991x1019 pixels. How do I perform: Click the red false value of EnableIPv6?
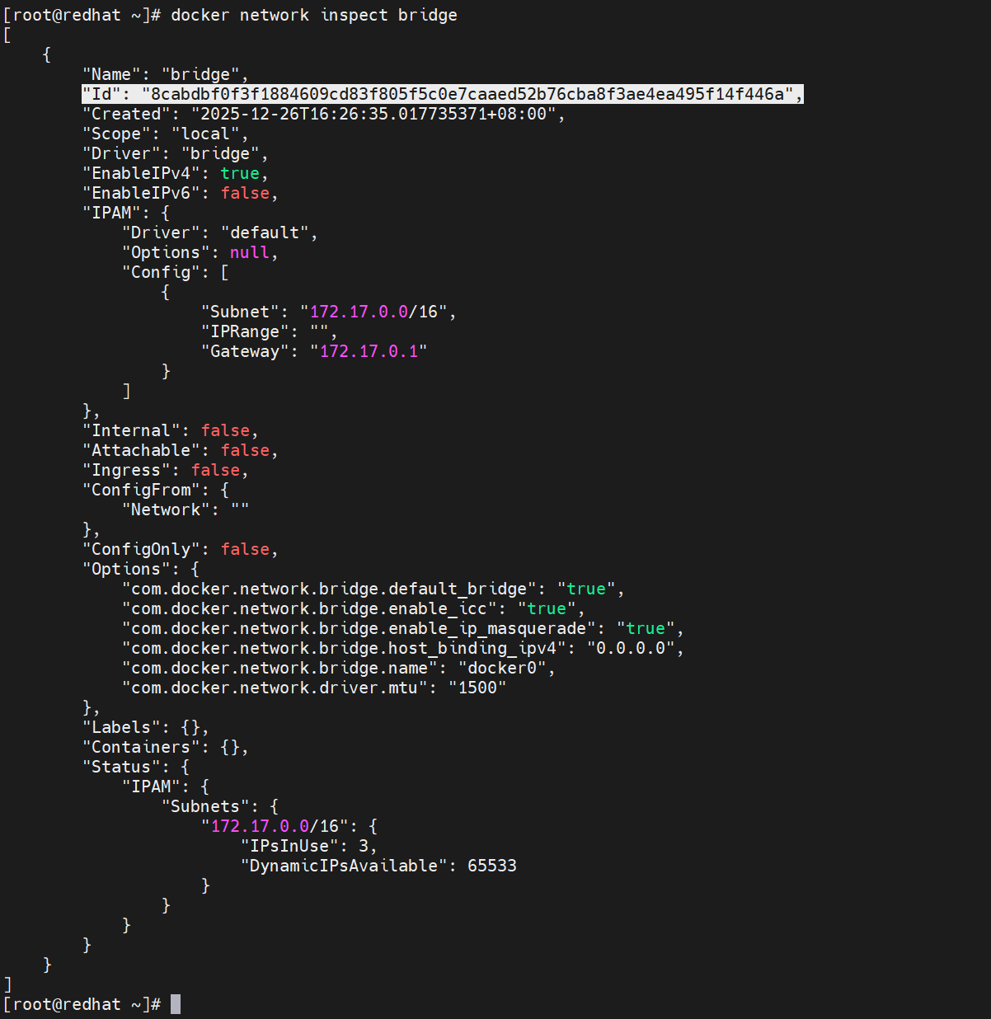(x=245, y=193)
